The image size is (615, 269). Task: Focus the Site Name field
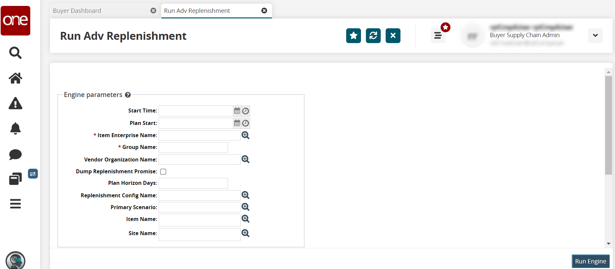pos(199,234)
